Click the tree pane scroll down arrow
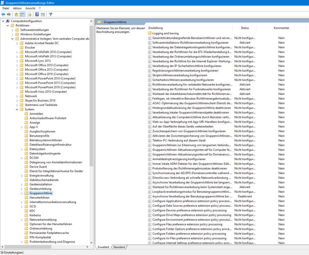Viewport: 309px width, 255px height. 91,243
